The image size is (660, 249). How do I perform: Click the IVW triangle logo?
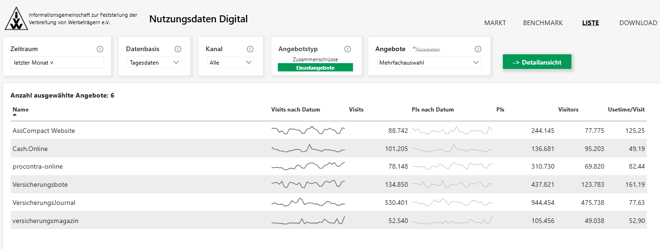(x=16, y=19)
